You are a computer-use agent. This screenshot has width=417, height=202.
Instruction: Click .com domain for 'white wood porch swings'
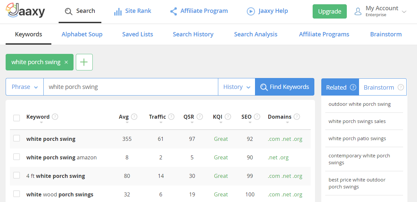(274, 194)
